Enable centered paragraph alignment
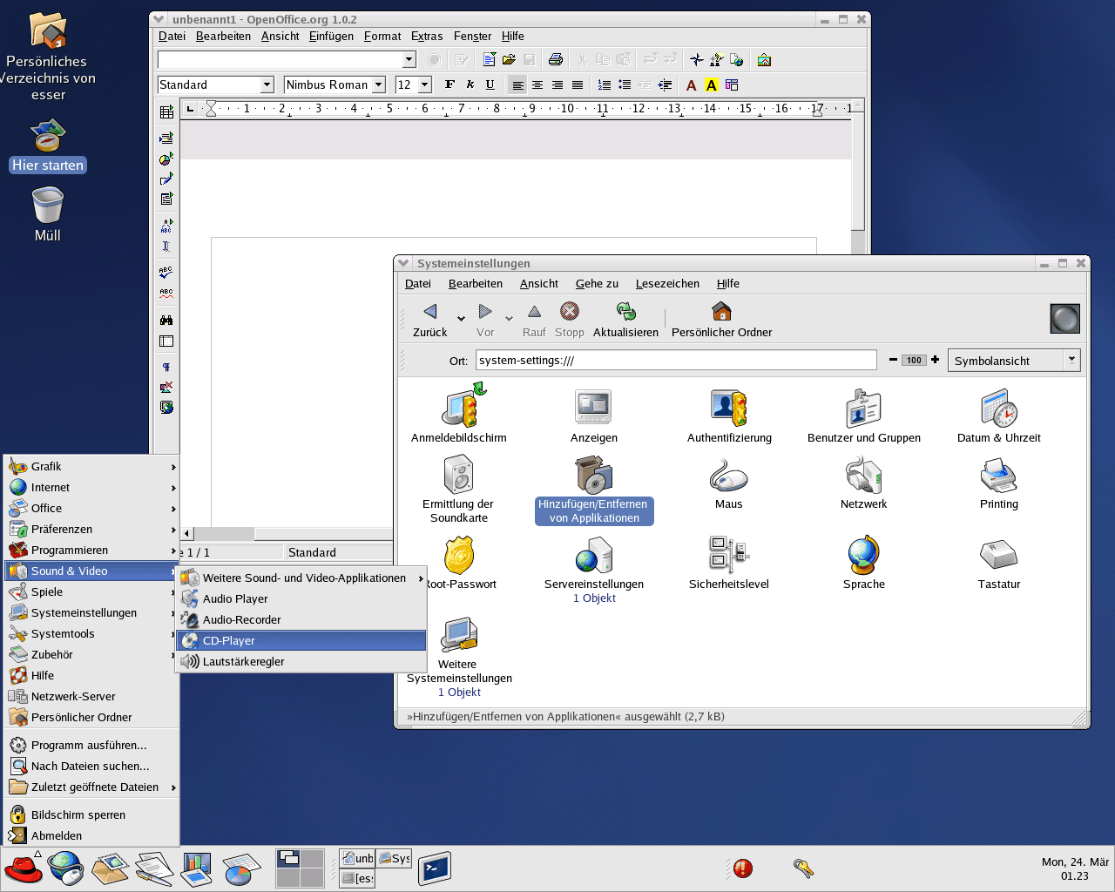The height and width of the screenshot is (892, 1115). 537,84
